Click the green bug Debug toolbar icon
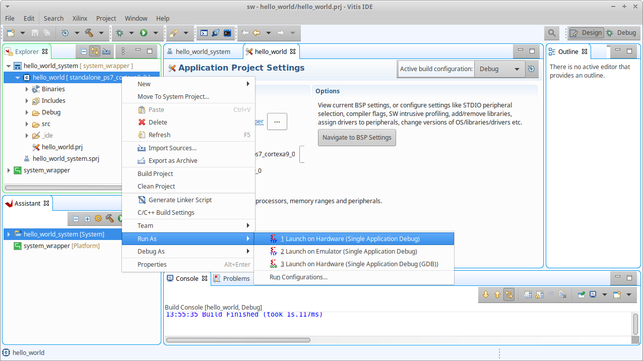Image resolution: width=643 pixels, height=361 pixels. 119,33
